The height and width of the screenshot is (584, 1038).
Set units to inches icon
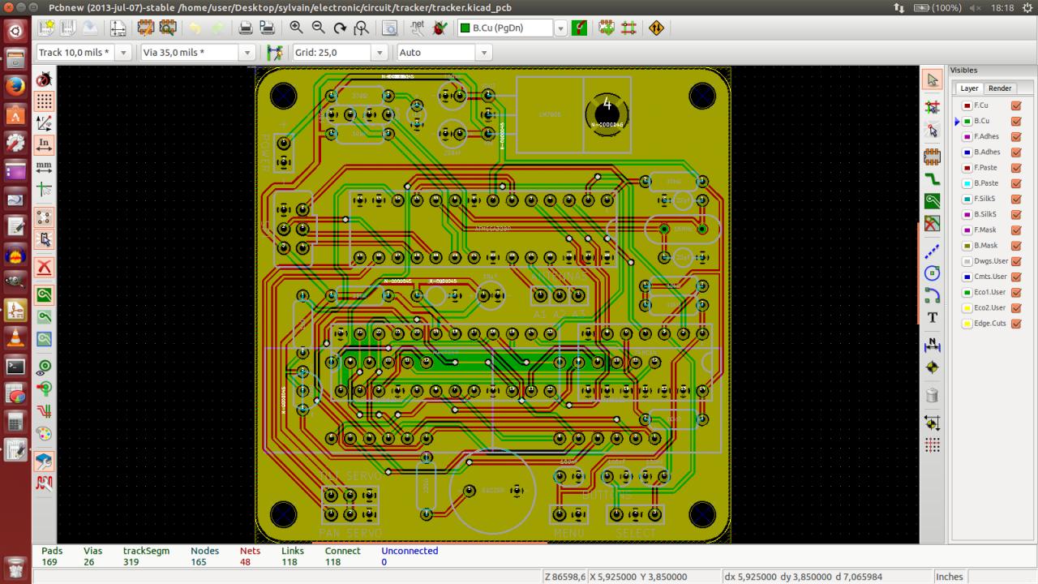click(45, 145)
